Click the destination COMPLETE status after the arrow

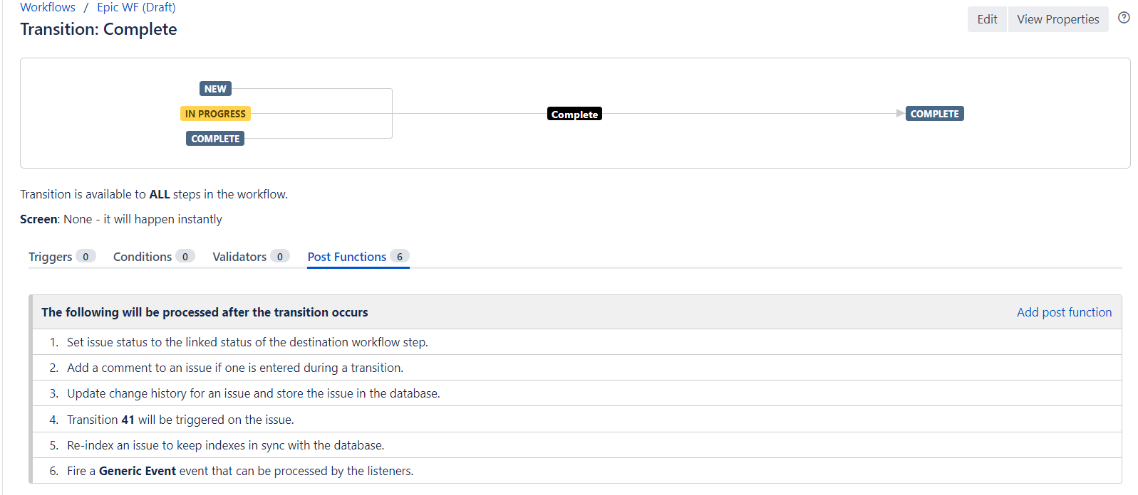tap(934, 114)
